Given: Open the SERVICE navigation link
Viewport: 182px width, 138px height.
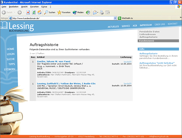Looking at the screenshot, I should click(126, 26).
